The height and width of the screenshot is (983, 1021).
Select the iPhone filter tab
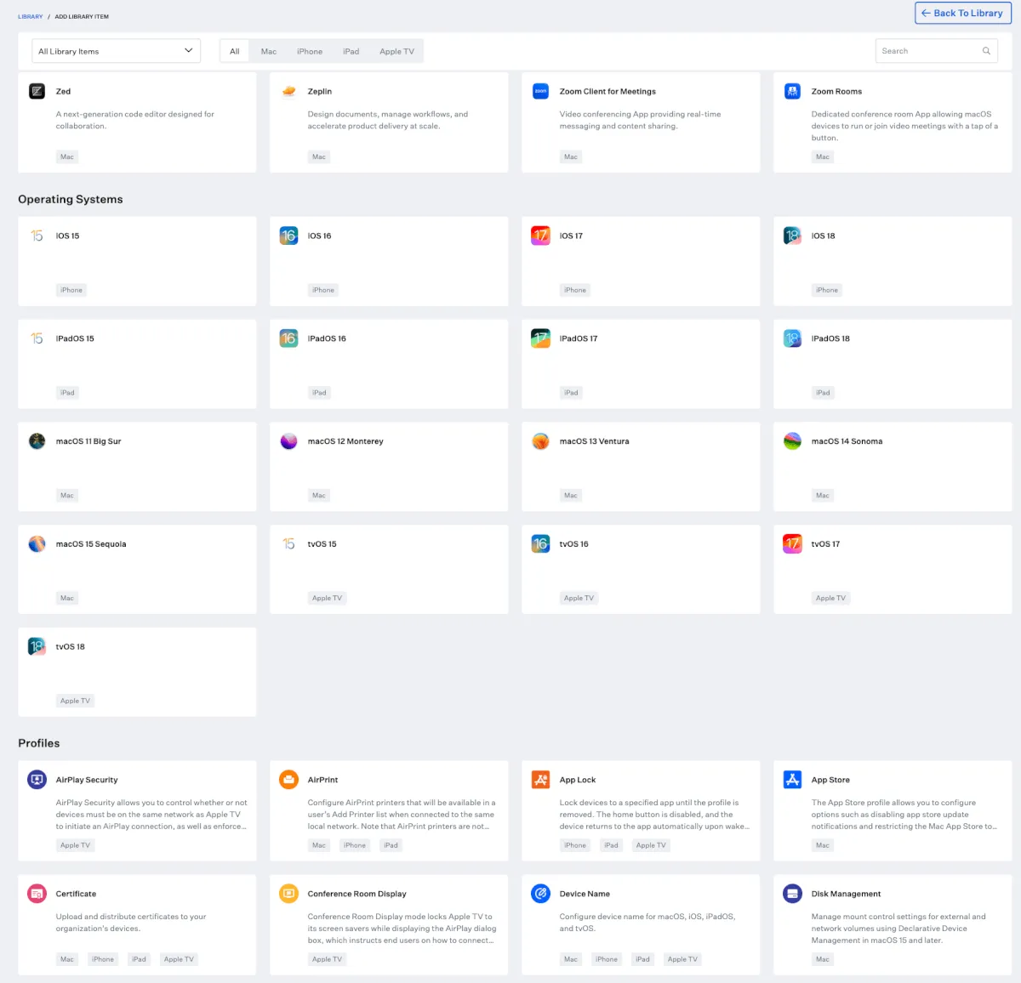point(310,51)
